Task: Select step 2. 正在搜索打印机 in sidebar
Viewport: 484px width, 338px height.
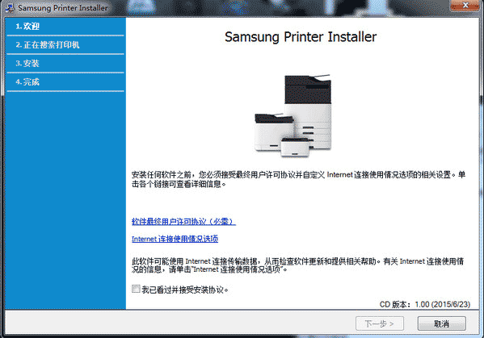Action: tap(65, 45)
